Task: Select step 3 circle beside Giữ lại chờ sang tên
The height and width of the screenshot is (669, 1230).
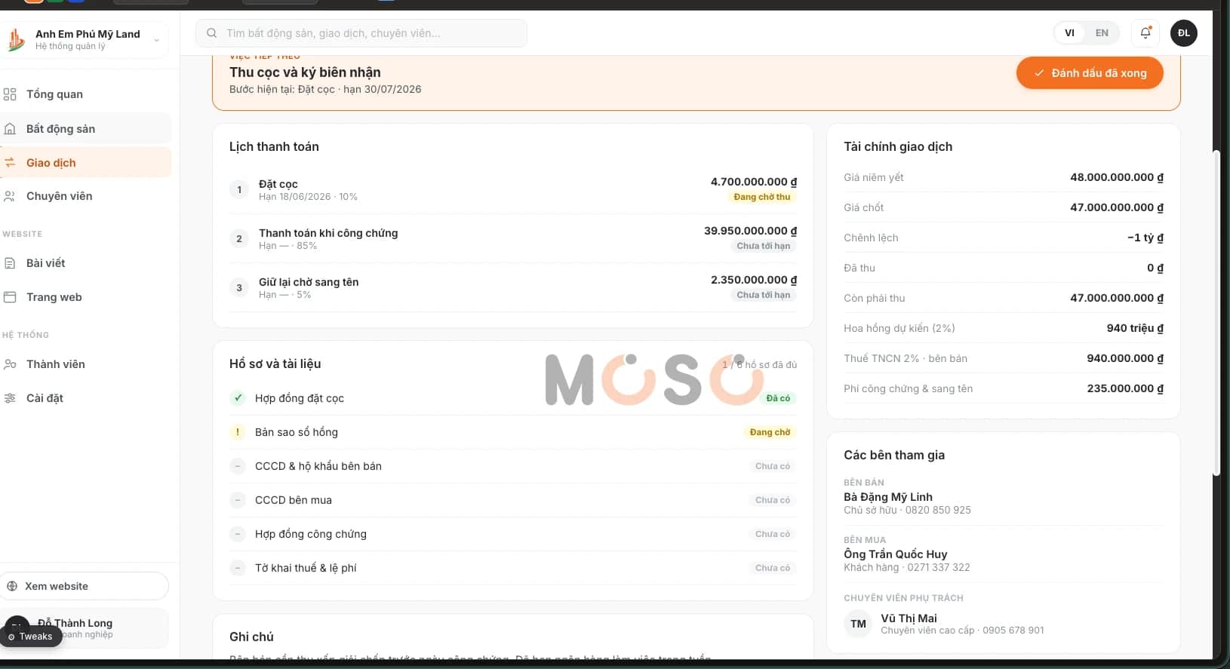Action: coord(239,287)
